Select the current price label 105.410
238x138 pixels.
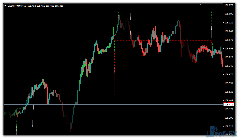click(x=229, y=105)
